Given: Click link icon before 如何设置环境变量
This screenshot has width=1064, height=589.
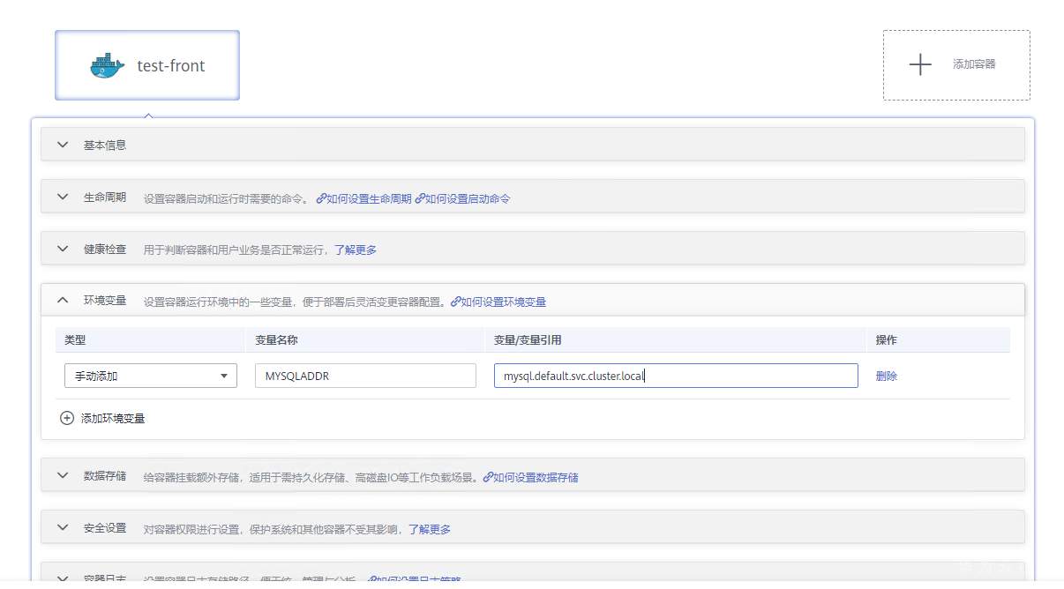Looking at the screenshot, I should click(455, 302).
